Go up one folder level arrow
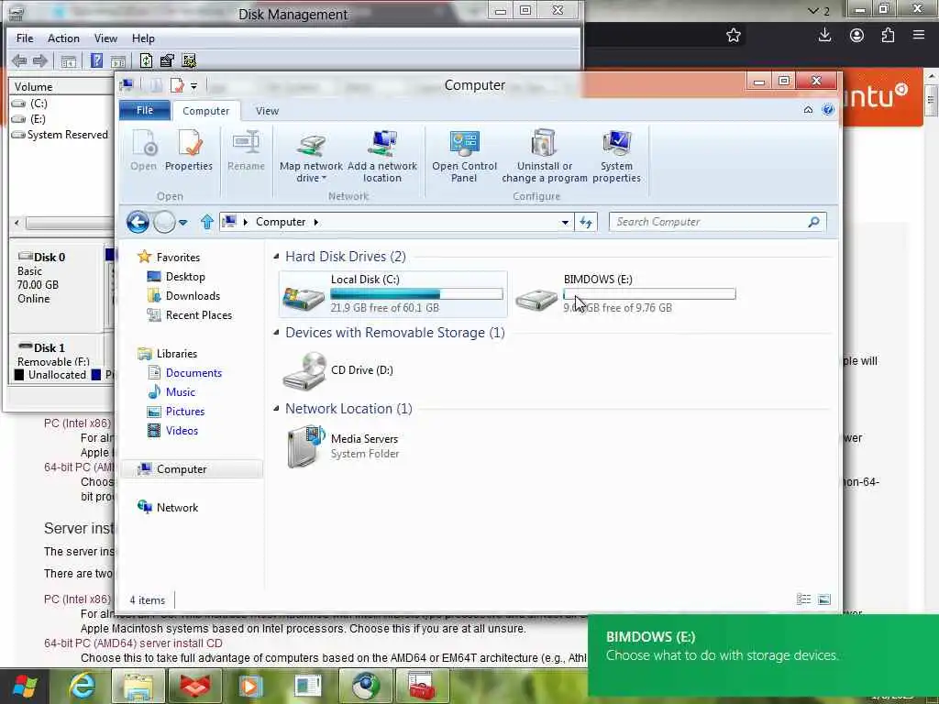939x704 pixels. point(207,222)
